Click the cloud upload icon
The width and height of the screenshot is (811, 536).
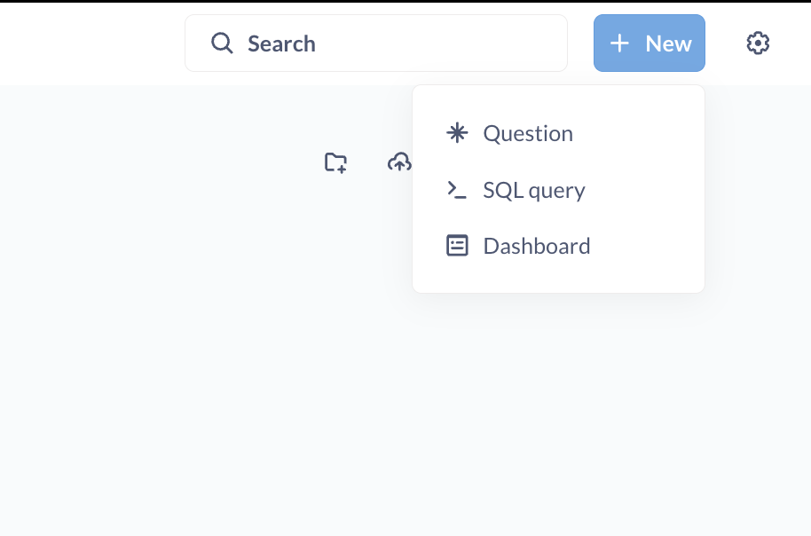click(x=399, y=162)
